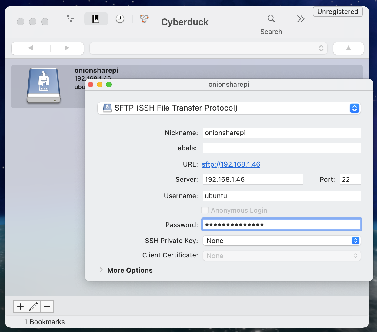Click the Server address field
The image size is (377, 332).
pyautogui.click(x=253, y=179)
